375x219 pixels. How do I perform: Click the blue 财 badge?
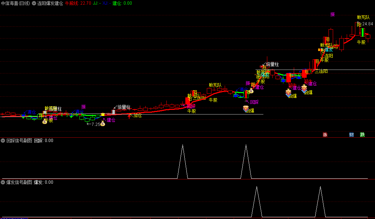click(351, 134)
